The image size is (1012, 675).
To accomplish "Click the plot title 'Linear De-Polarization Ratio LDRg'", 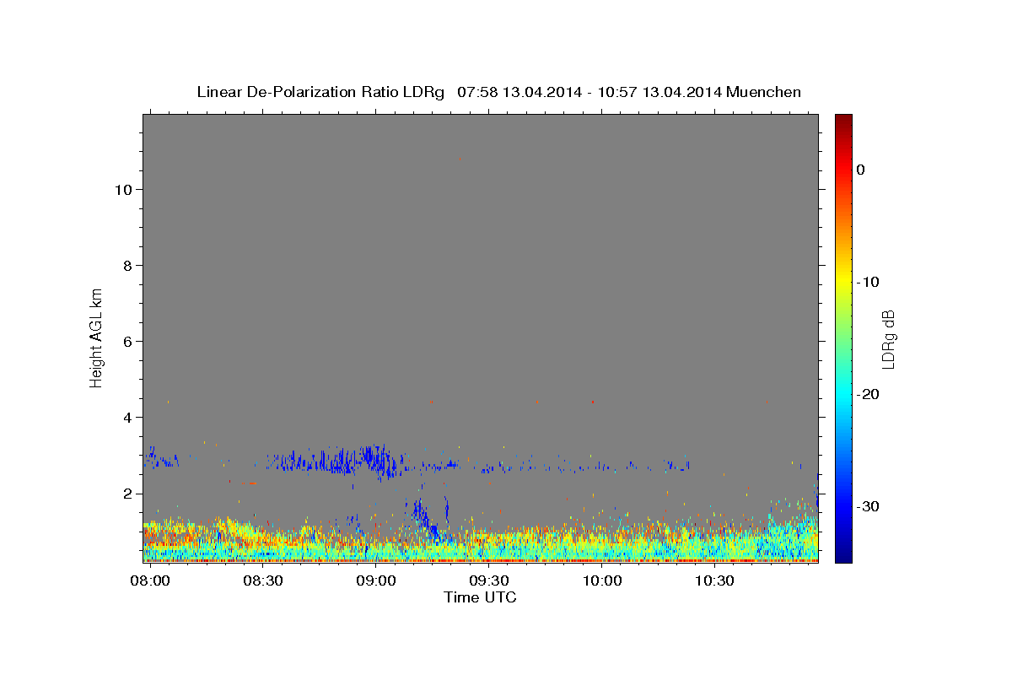I will (320, 92).
